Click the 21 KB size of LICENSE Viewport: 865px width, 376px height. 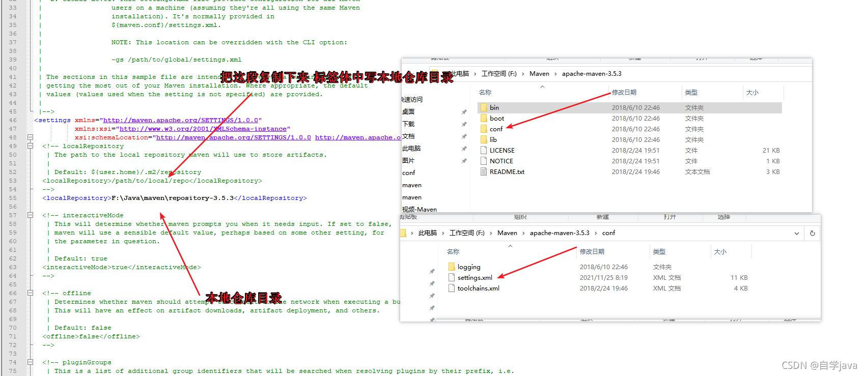tap(771, 150)
